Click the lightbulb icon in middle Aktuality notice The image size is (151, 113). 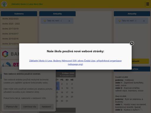45,21
